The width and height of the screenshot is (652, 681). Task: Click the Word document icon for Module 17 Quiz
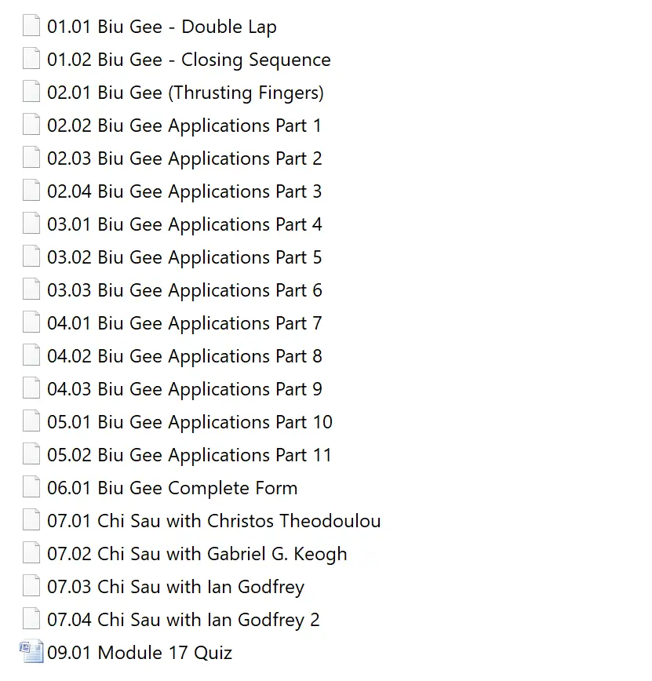(x=31, y=652)
